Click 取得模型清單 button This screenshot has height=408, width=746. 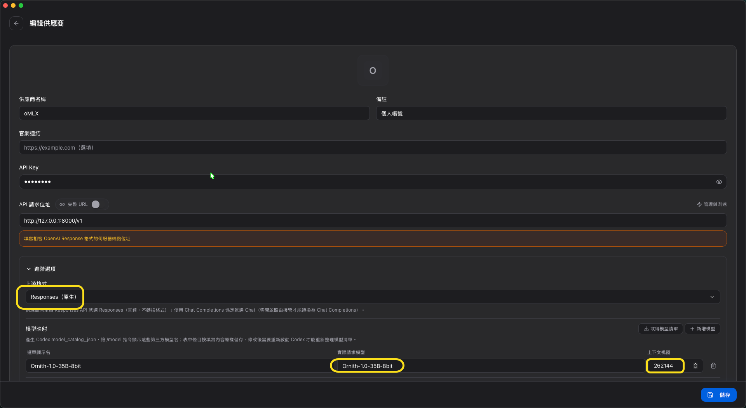pos(661,329)
